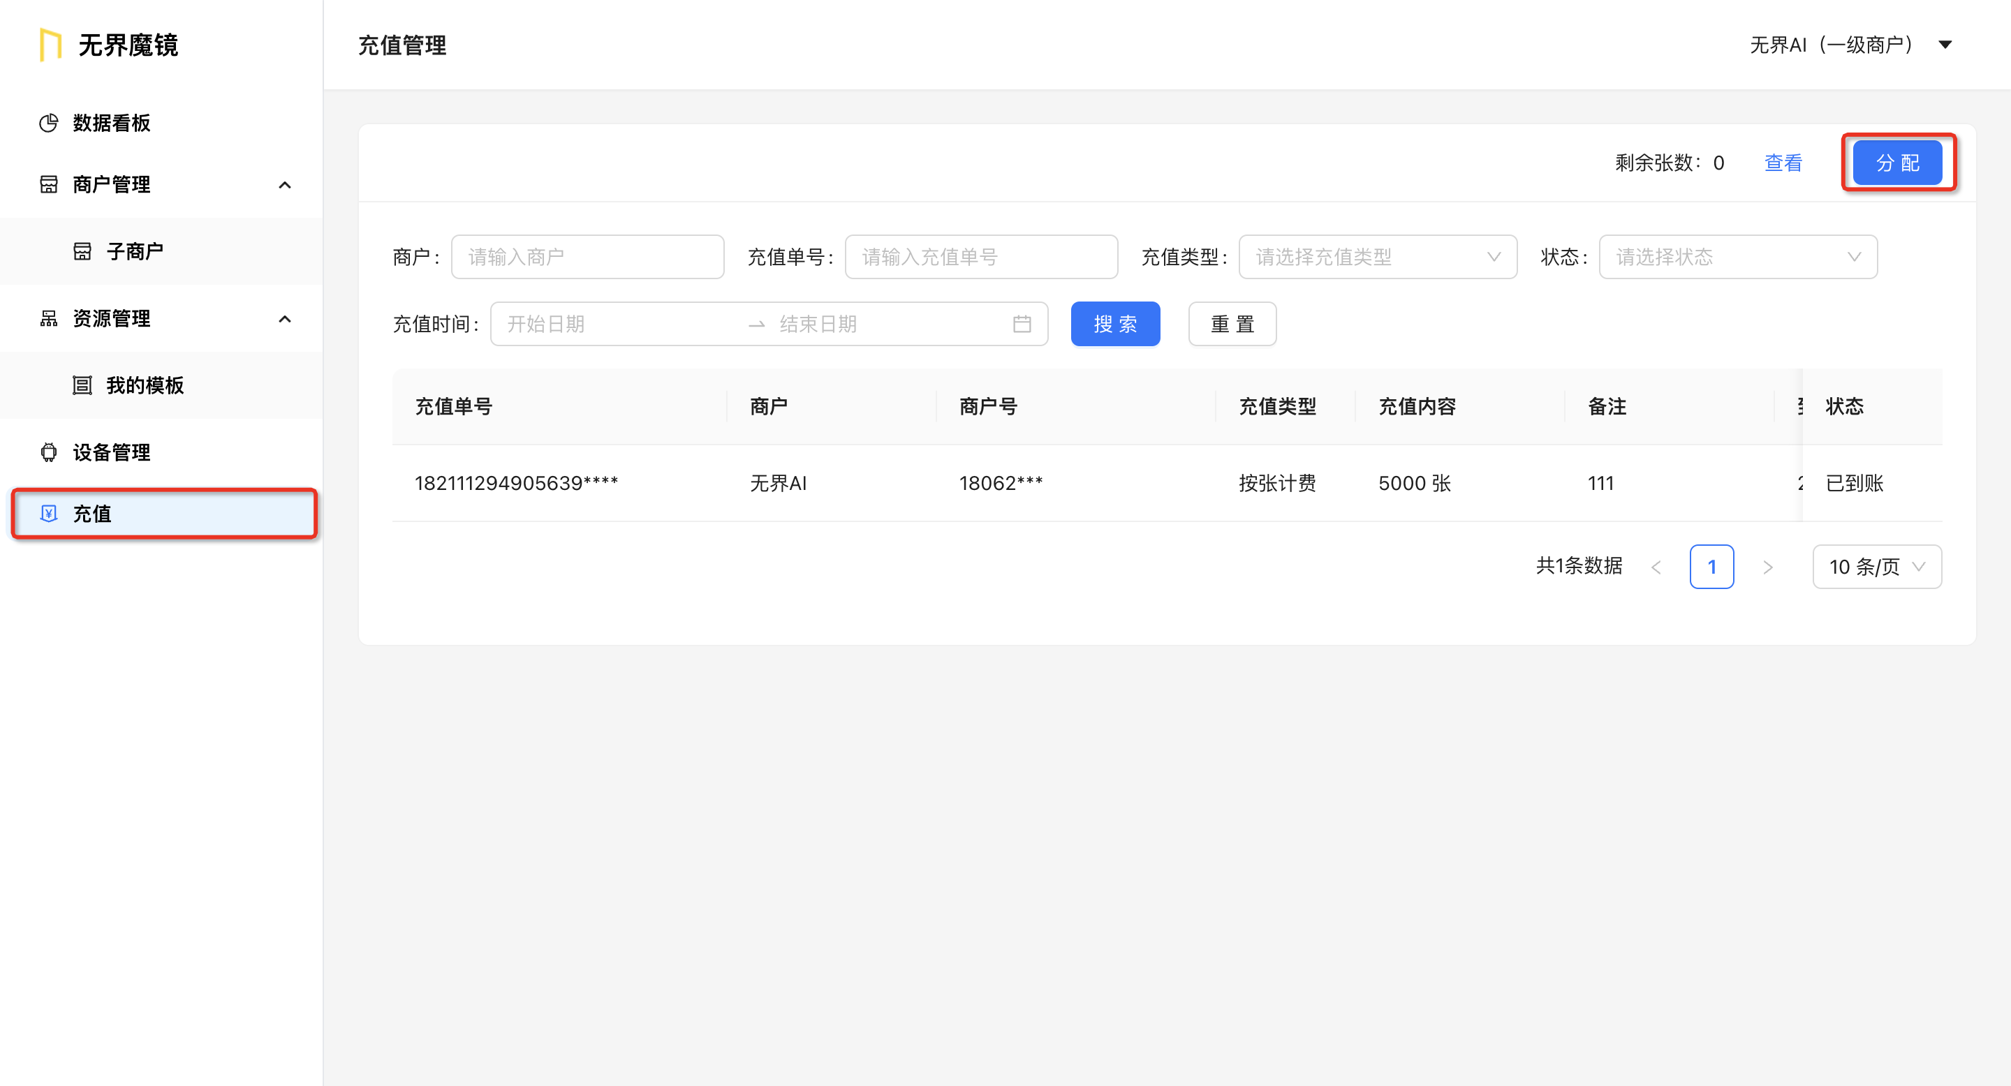Viewport: 2011px width, 1086px height.
Task: Click merchant number 18062***
Action: [x=1001, y=483]
